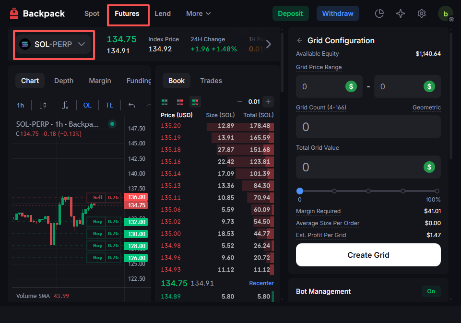The height and width of the screenshot is (323, 461).
Task: Open the SOL-PERP market dropdown
Action: pyautogui.click(x=54, y=44)
